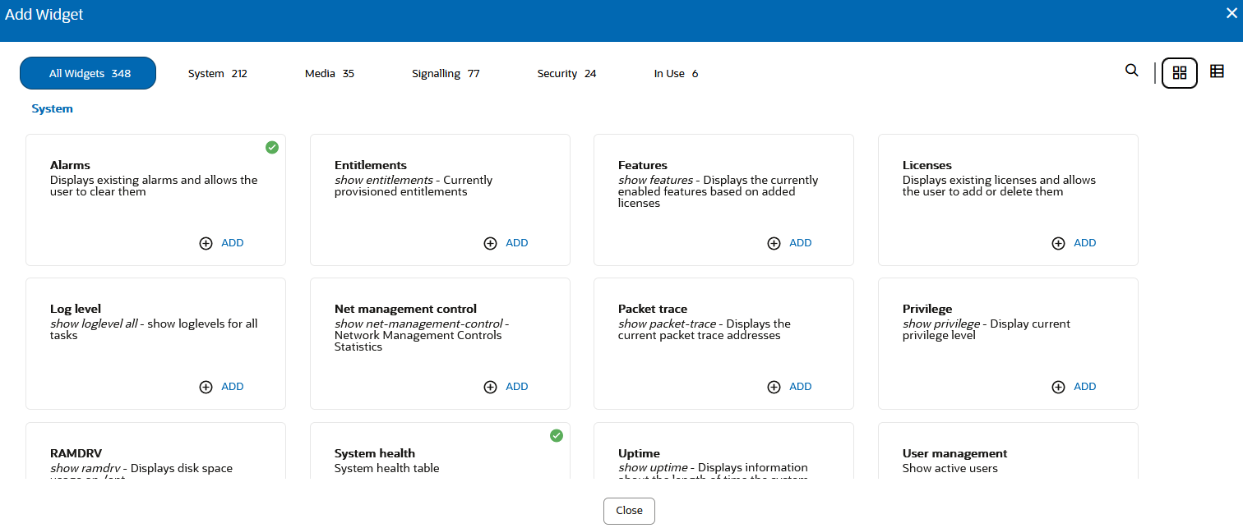Click the Alarms card title

(x=70, y=165)
